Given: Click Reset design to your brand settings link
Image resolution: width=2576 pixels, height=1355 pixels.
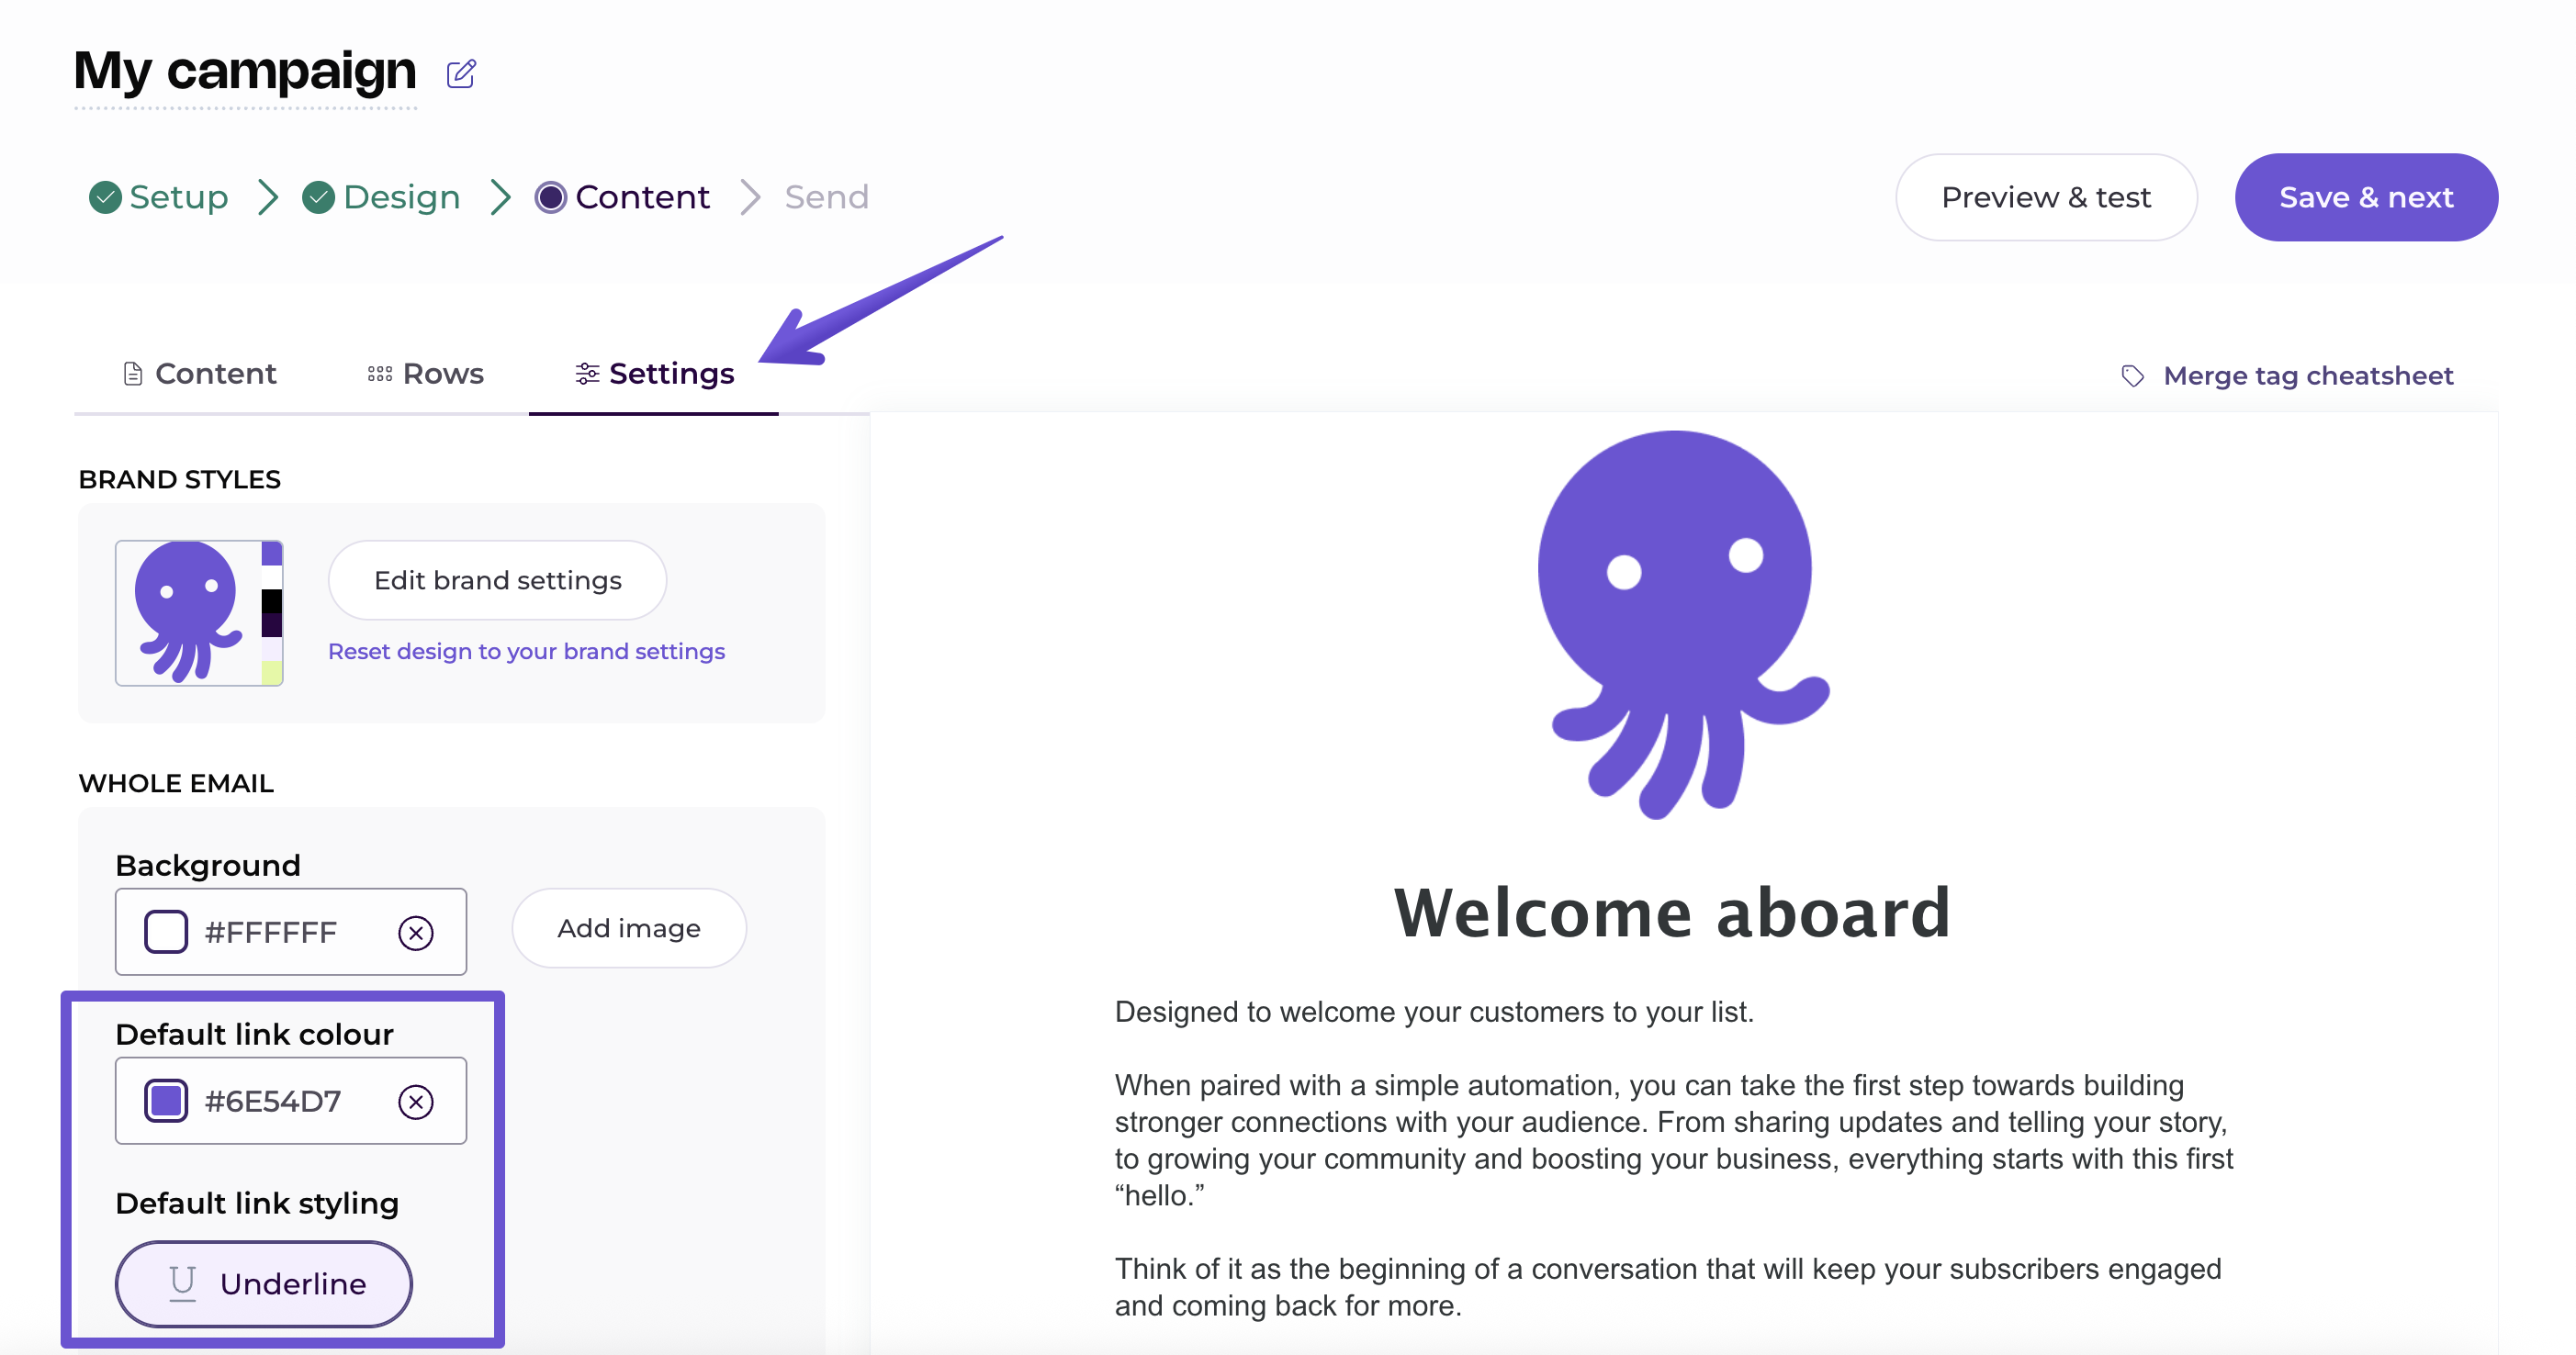Looking at the screenshot, I should pyautogui.click(x=526, y=652).
